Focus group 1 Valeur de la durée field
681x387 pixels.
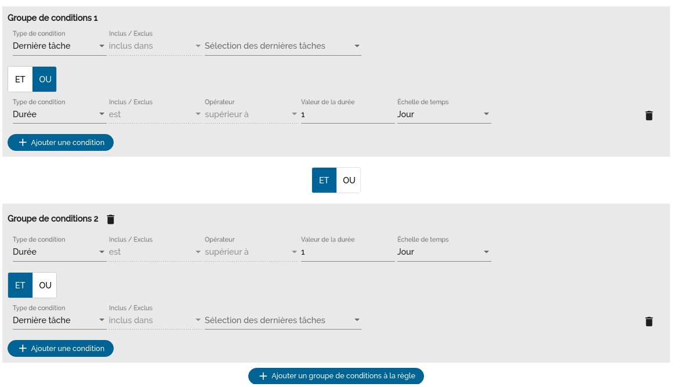347,114
